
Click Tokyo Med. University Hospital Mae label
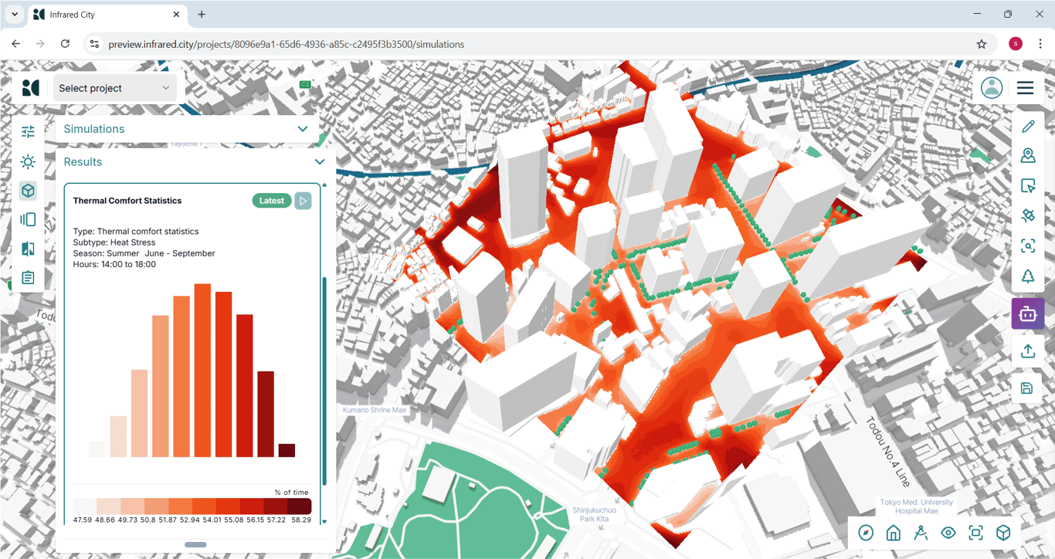tap(917, 506)
